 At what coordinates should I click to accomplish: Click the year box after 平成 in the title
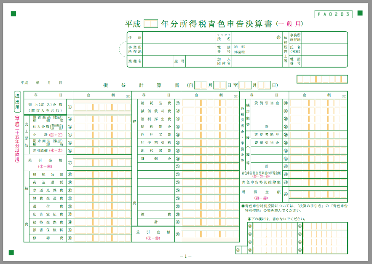click(151, 24)
